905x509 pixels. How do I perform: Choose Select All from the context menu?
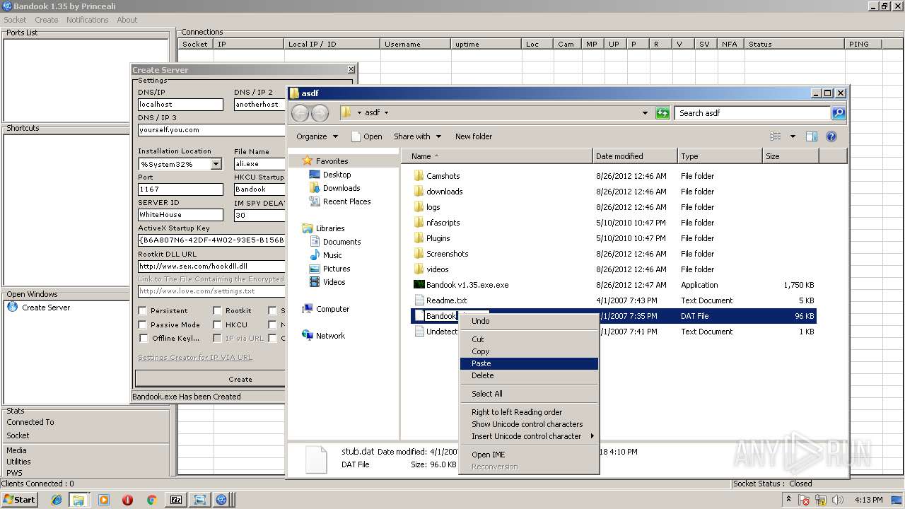click(x=529, y=394)
